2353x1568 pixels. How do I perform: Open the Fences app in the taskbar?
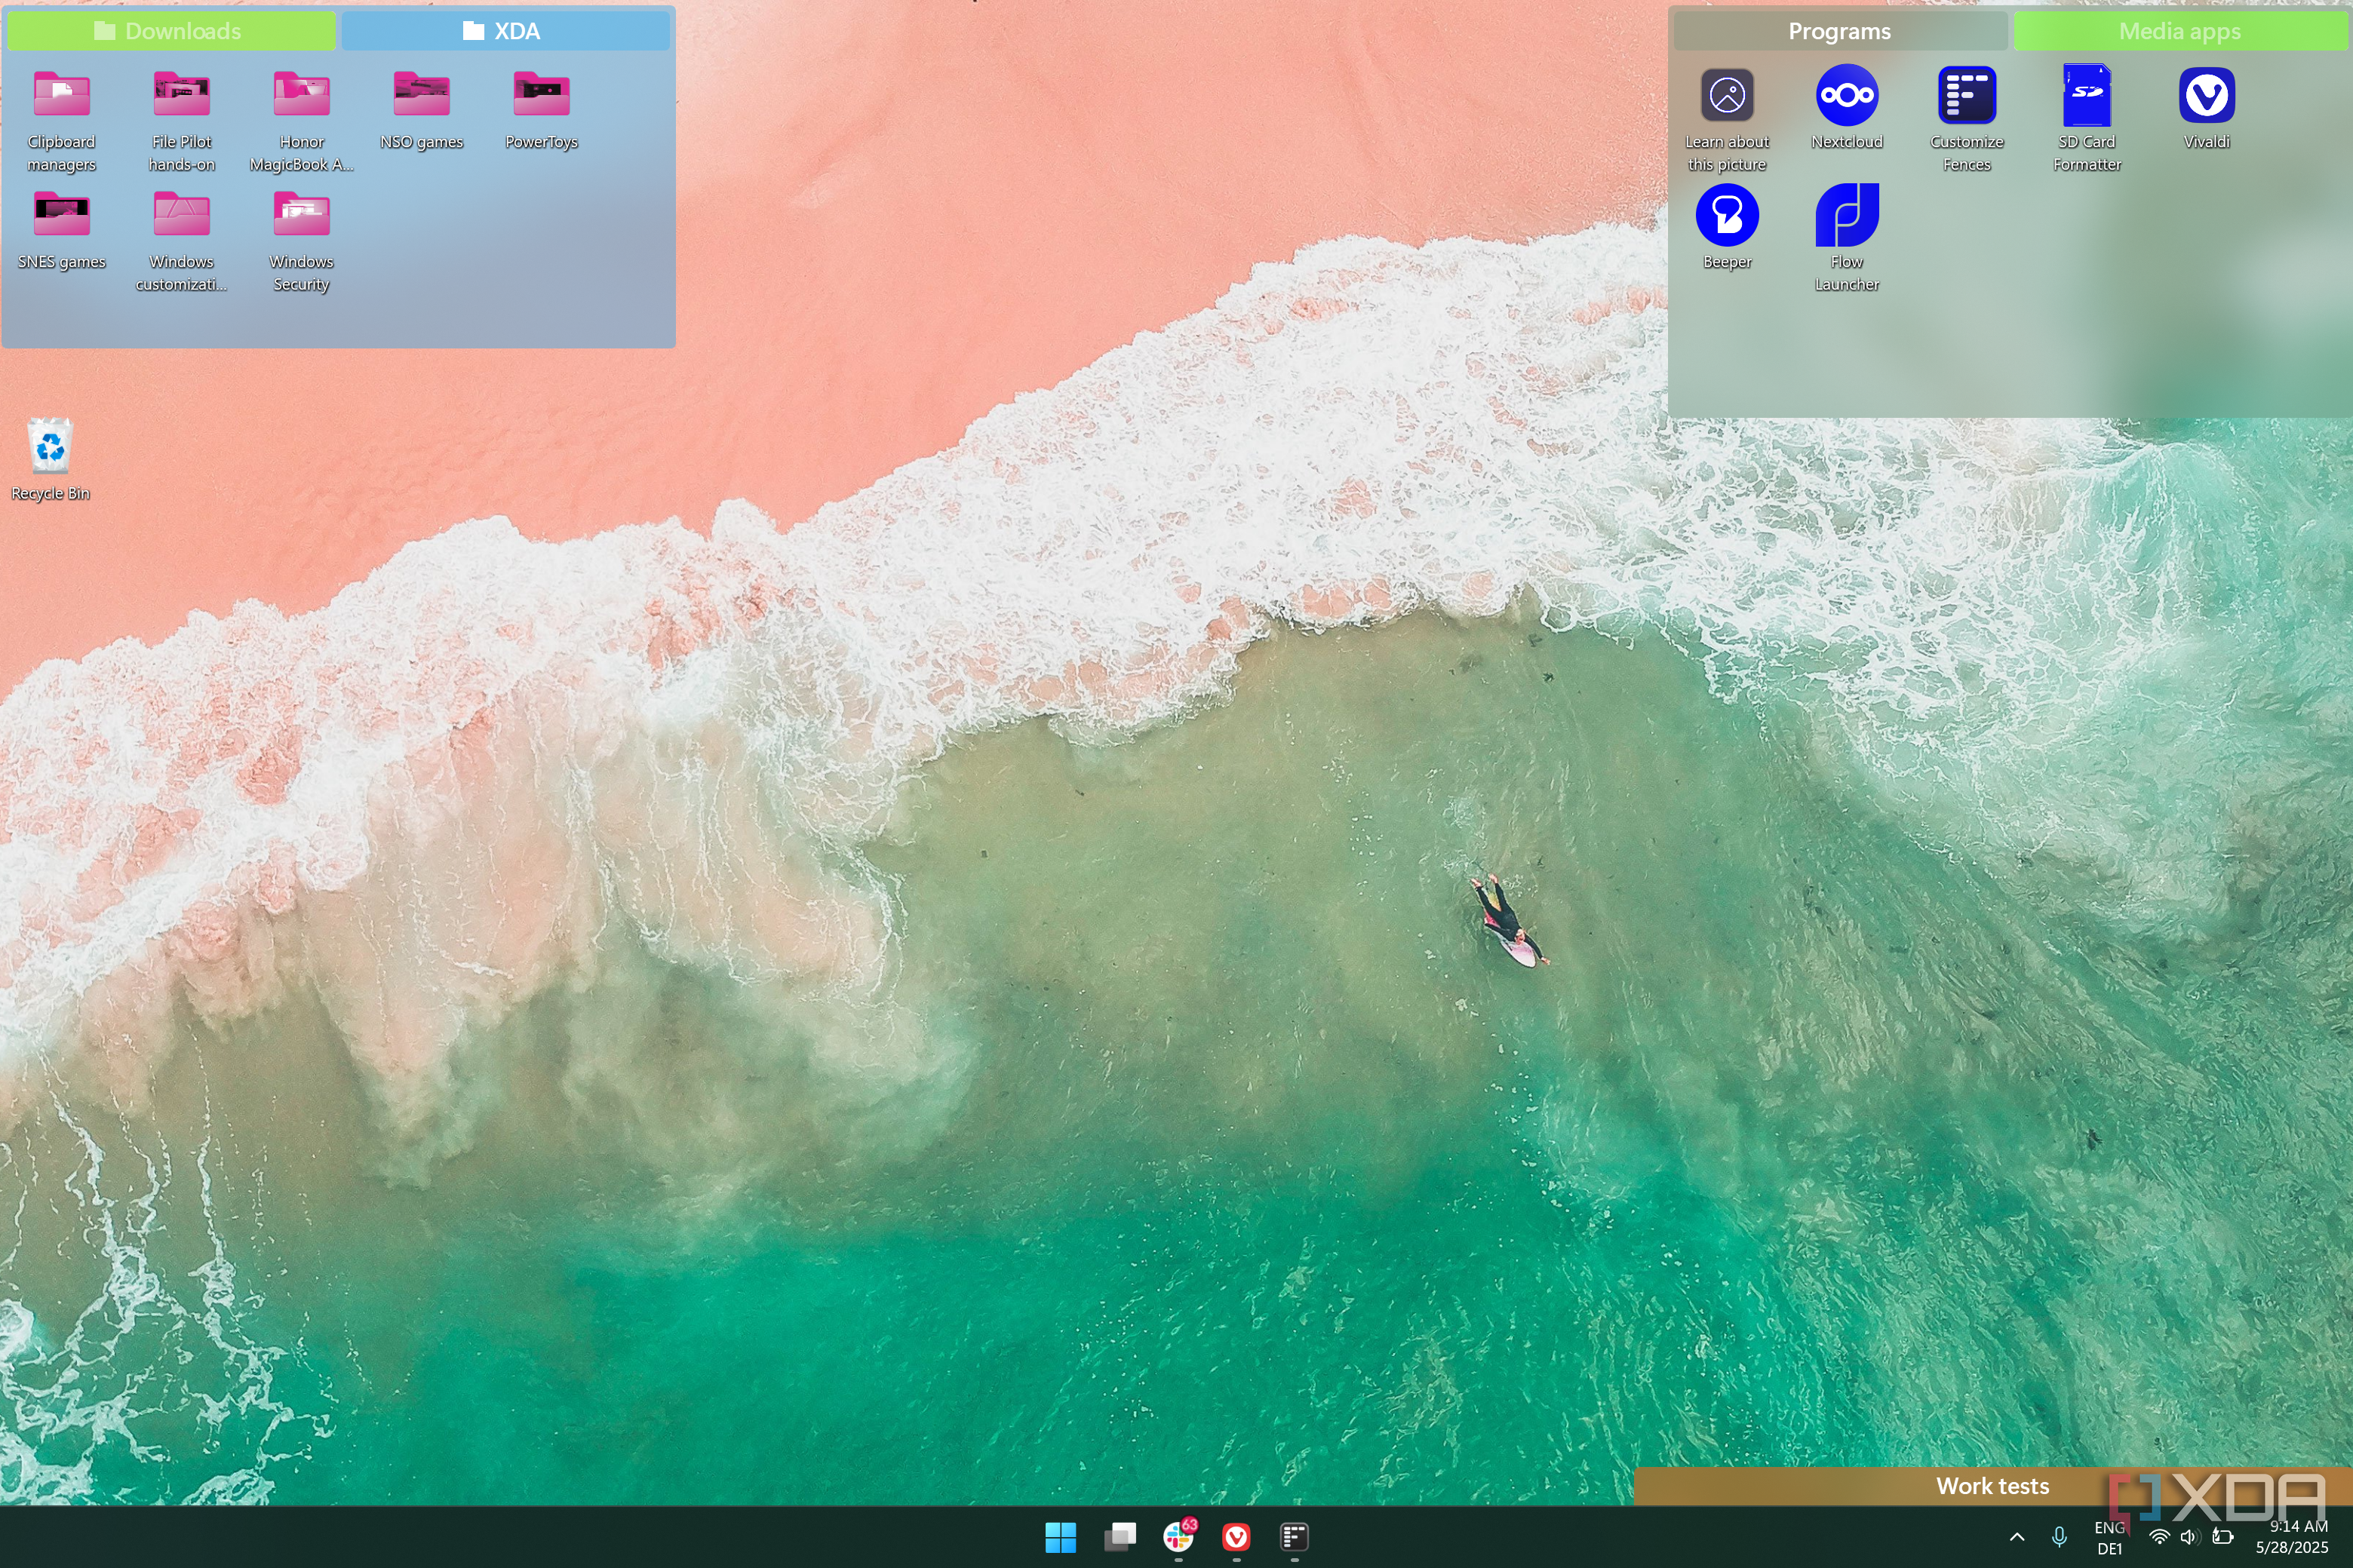1294,1537
